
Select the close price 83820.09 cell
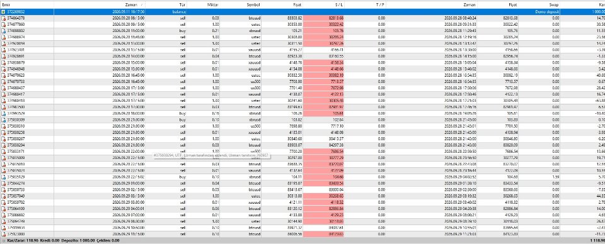click(x=510, y=145)
